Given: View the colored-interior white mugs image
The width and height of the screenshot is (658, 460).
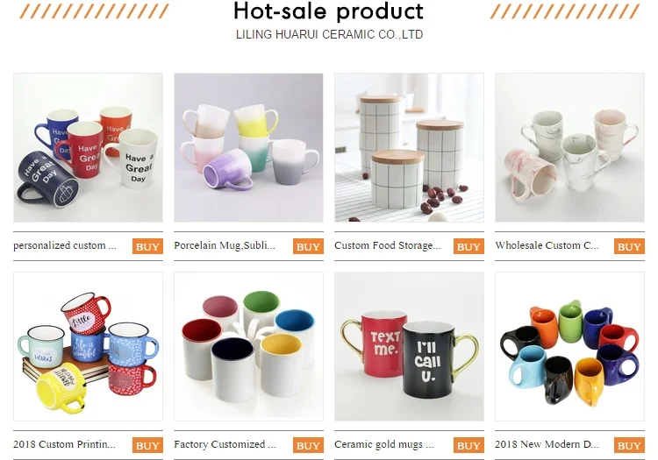Looking at the screenshot, I should click(x=248, y=346).
